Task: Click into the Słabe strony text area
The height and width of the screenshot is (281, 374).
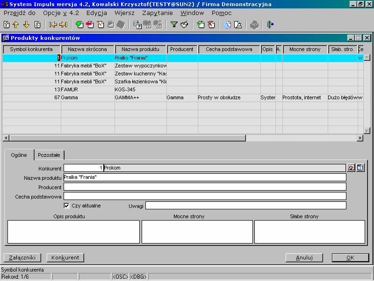Action: coord(310,232)
